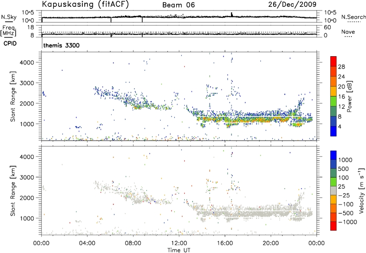Click the '60' Nave axis label
Viewport: 366px width, 253px height.
pos(327,27)
